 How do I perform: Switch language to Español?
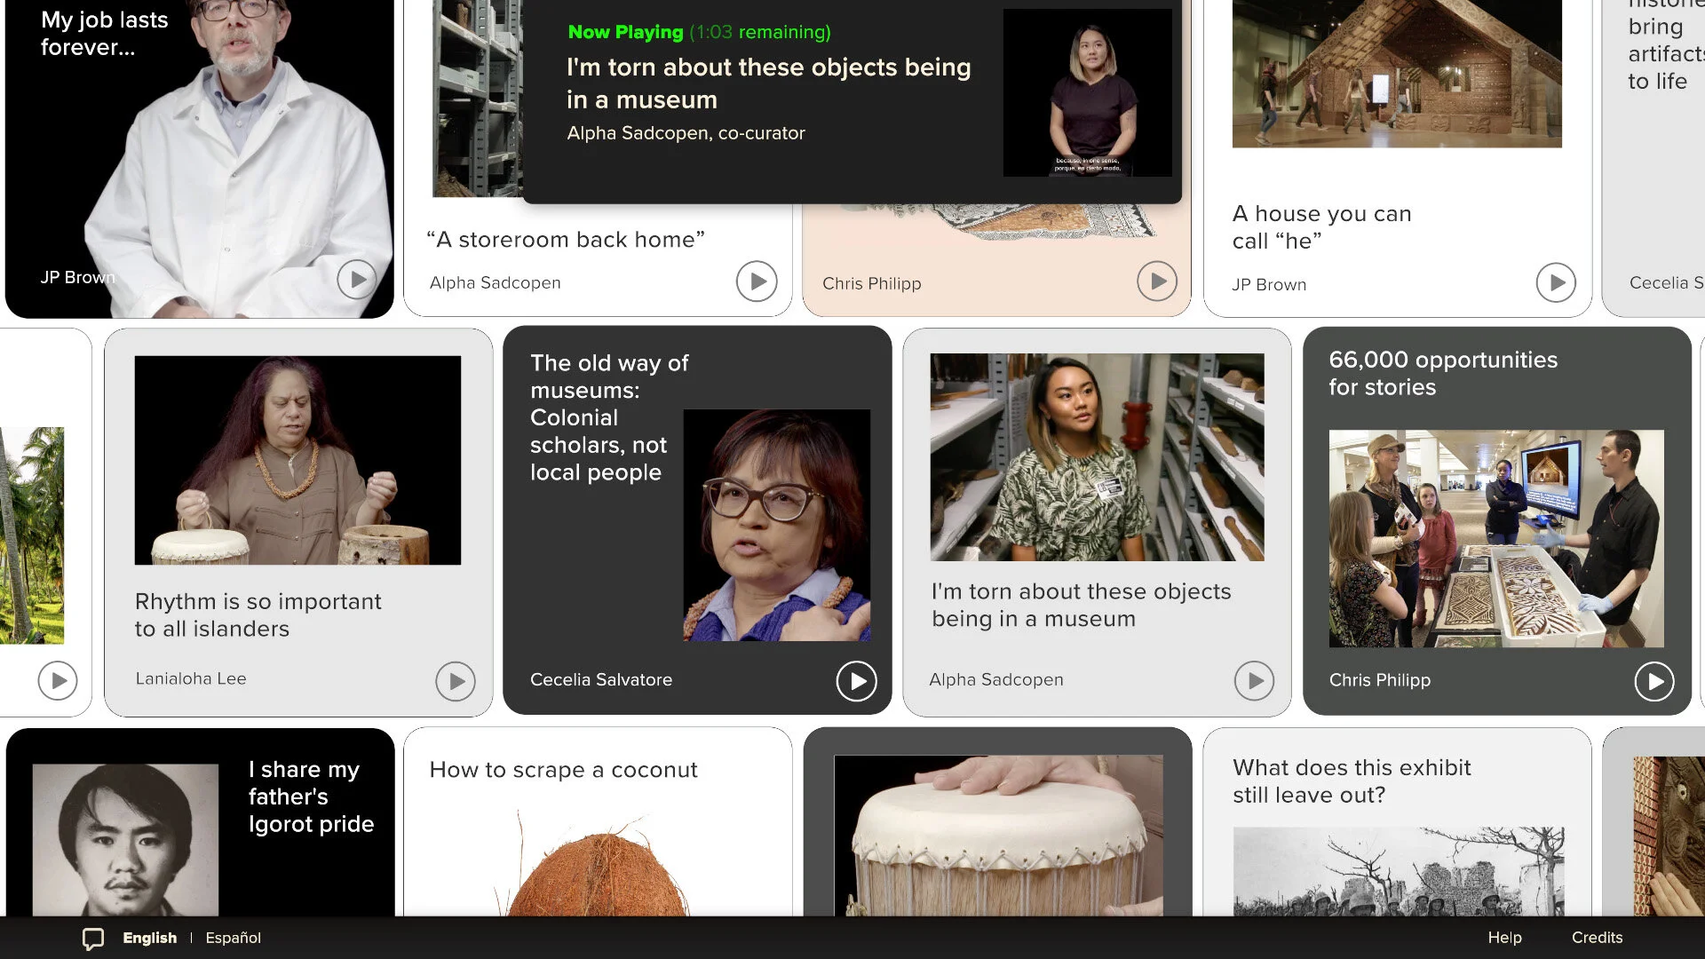click(x=233, y=938)
